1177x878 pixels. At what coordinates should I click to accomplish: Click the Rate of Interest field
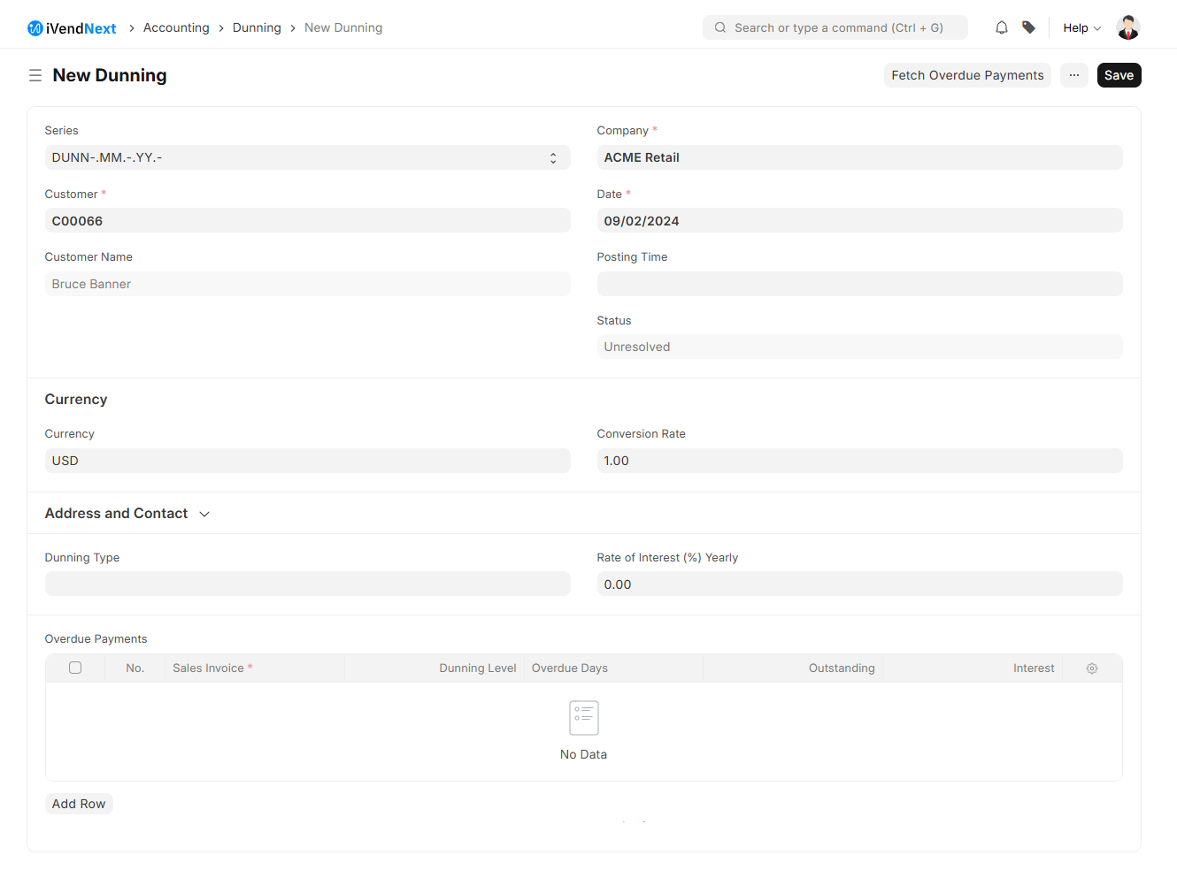(858, 584)
